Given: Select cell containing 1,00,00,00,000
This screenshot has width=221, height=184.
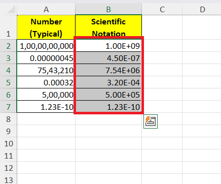Looking at the screenshot, I should click(46, 46).
